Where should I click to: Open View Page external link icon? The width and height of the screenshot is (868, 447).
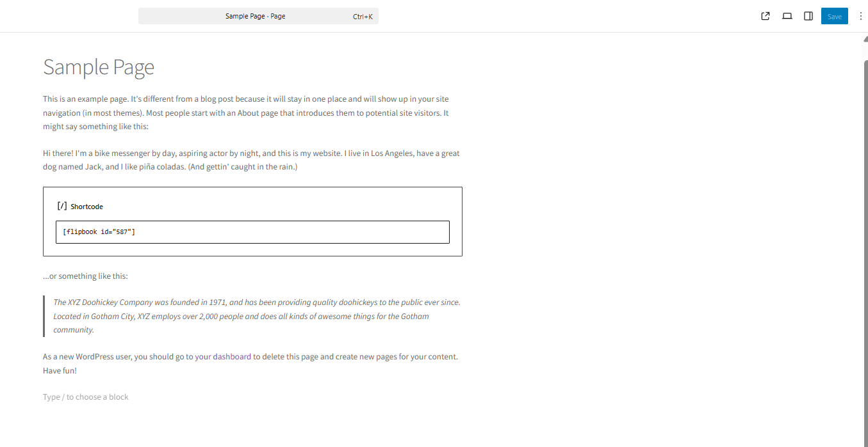765,16
